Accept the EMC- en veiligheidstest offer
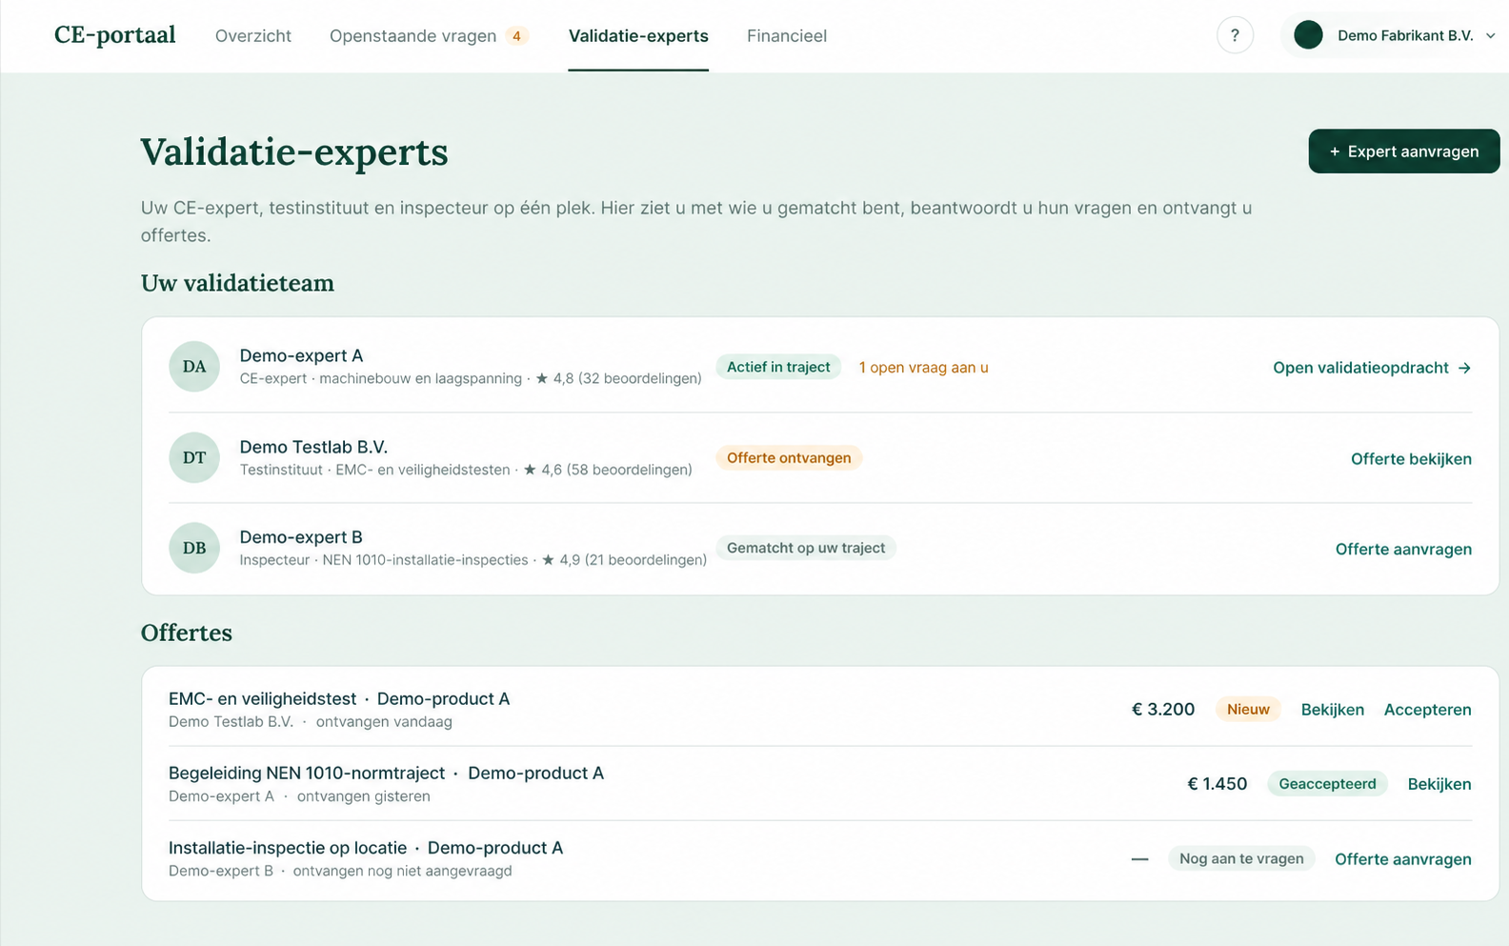Image resolution: width=1509 pixels, height=946 pixels. click(x=1427, y=710)
